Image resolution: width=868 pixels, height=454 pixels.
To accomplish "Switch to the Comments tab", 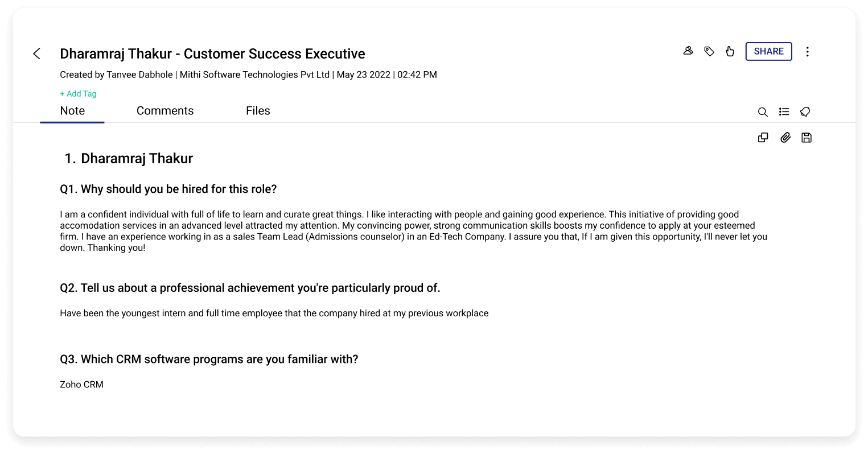I will click(165, 110).
